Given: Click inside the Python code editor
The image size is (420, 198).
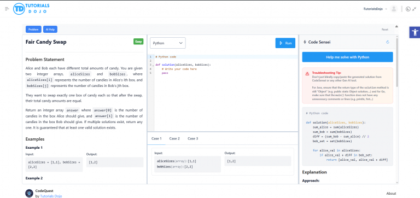Looking at the screenshot, I should coord(226,93).
